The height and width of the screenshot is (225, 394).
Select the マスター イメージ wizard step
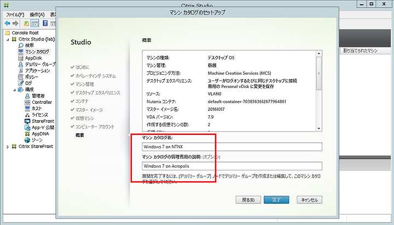[89, 110]
